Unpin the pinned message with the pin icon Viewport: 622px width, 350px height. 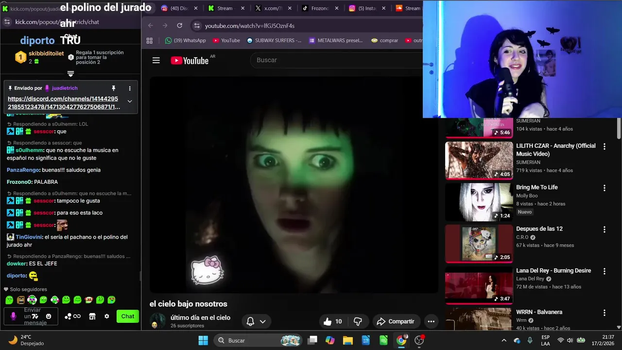[113, 88]
